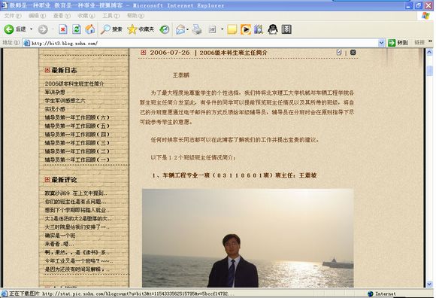
Task: Open 军训杂想 blog entry link
Action: point(55,92)
